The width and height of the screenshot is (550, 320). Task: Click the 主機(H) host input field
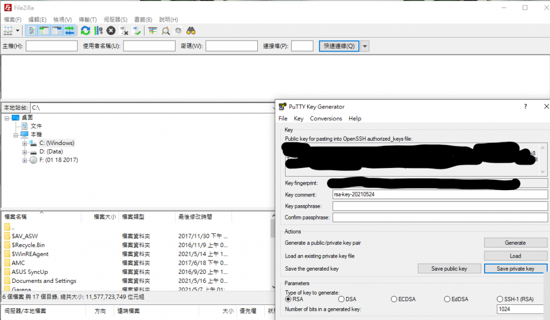click(52, 46)
